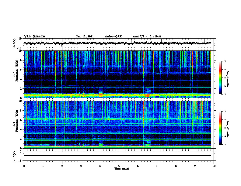The width and height of the screenshot is (241, 186).
Task: Click the ch.2 spectrogram panel
Action: click(x=117, y=125)
